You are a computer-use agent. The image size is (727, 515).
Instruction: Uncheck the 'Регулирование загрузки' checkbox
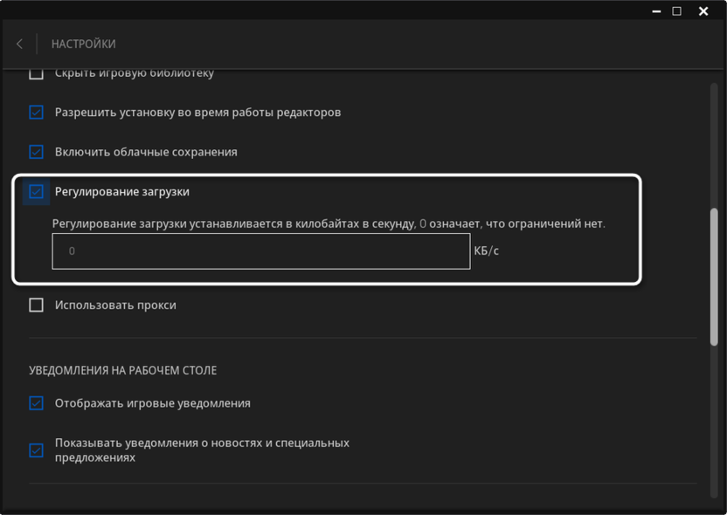coord(37,192)
